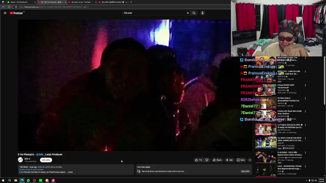Open 'La Trágica Historia de 26IS' thumbnail

[266, 130]
